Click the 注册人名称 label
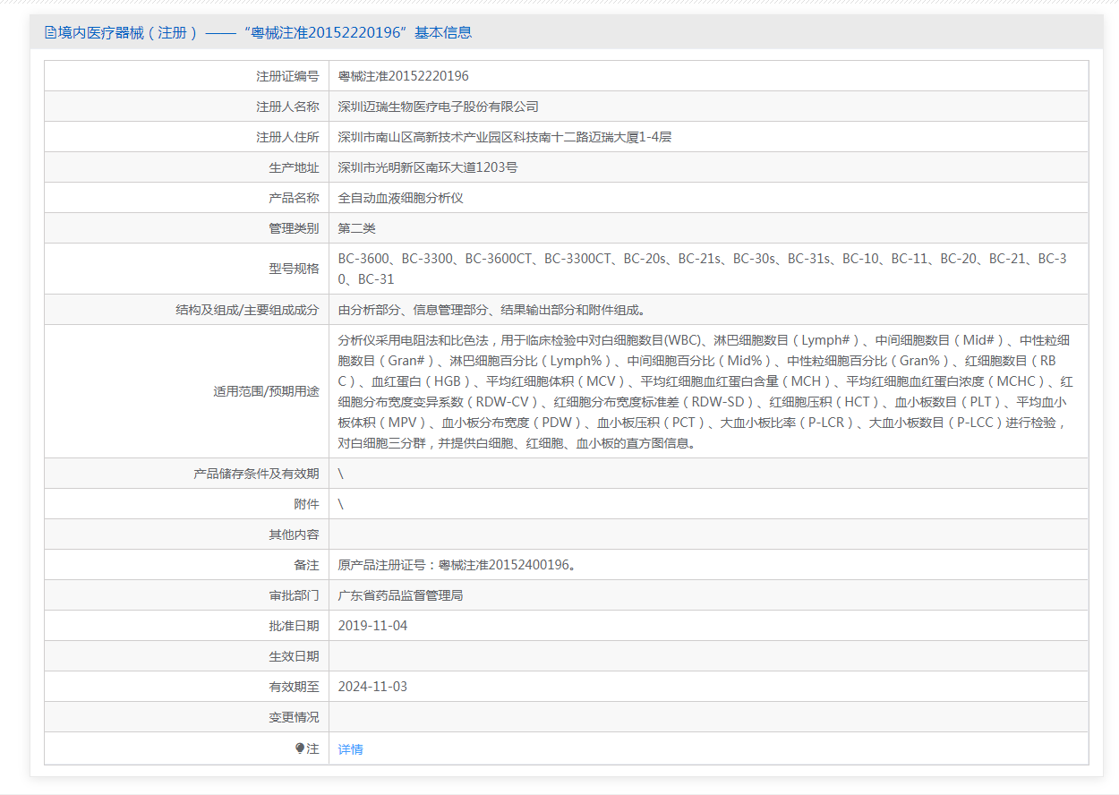Viewport: 1119px width, 795px height. click(x=287, y=107)
